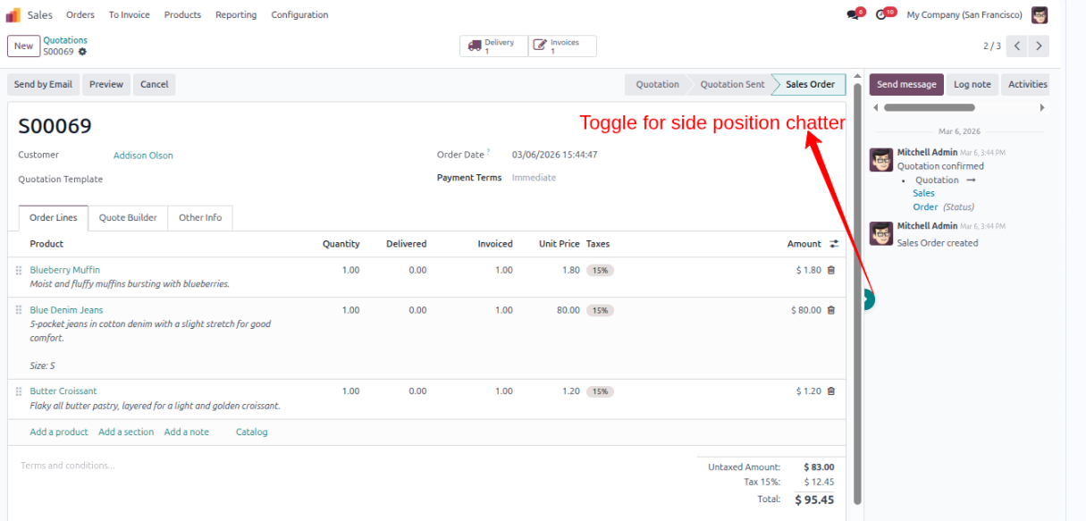Open Blue Denim Jeans product link

(66, 310)
